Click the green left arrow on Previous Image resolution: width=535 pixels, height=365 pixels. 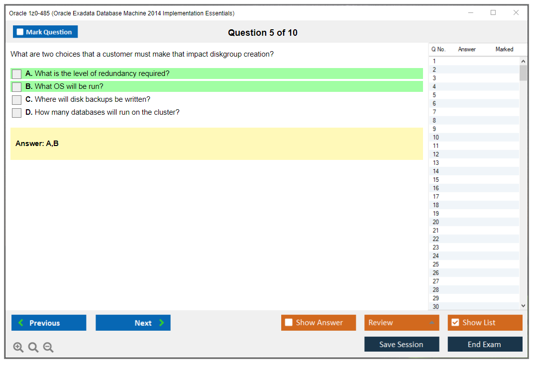[20, 323]
